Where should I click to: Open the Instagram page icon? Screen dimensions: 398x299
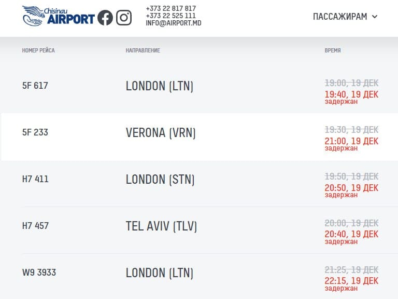click(x=123, y=18)
